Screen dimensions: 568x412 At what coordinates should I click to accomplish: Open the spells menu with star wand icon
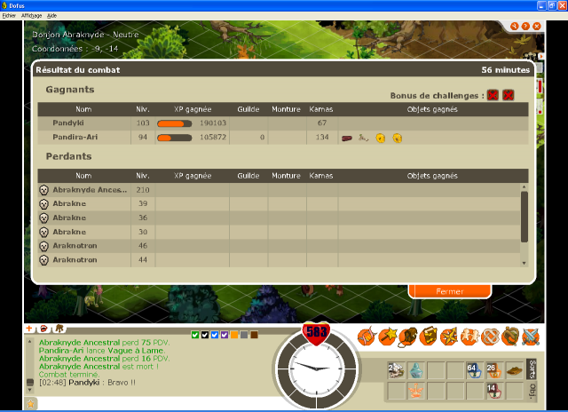(x=387, y=337)
